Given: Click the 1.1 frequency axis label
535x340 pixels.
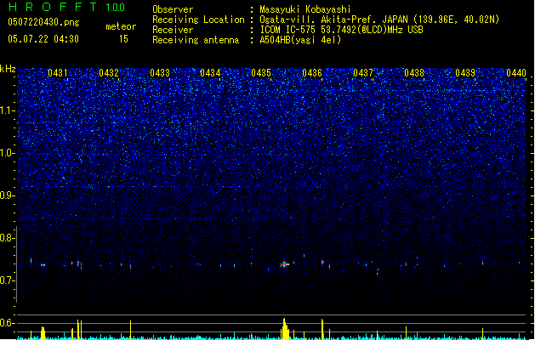Looking at the screenshot, I should [7, 110].
